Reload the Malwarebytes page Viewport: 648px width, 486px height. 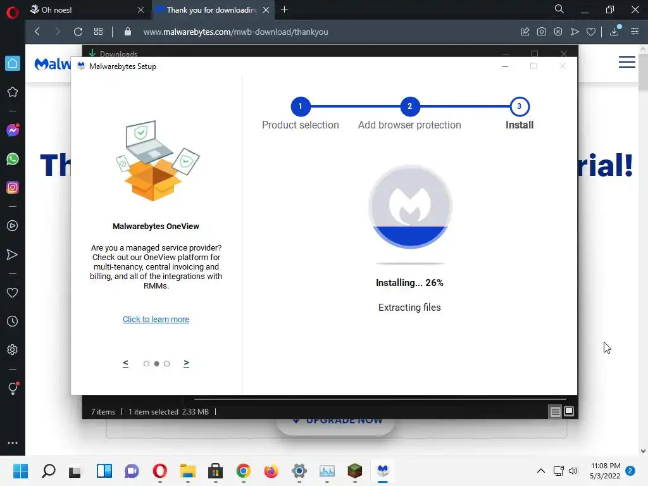(78, 32)
